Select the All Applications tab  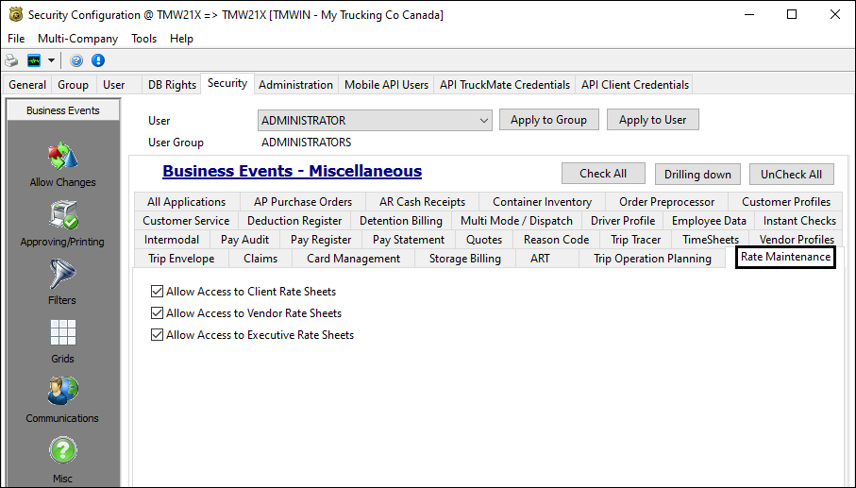point(186,201)
